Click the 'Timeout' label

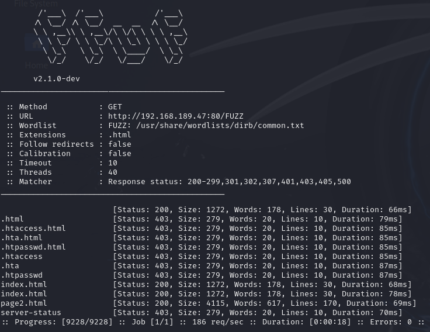coord(36,163)
